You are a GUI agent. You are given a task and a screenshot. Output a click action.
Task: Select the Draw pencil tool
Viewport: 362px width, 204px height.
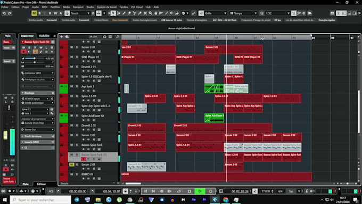point(124,13)
